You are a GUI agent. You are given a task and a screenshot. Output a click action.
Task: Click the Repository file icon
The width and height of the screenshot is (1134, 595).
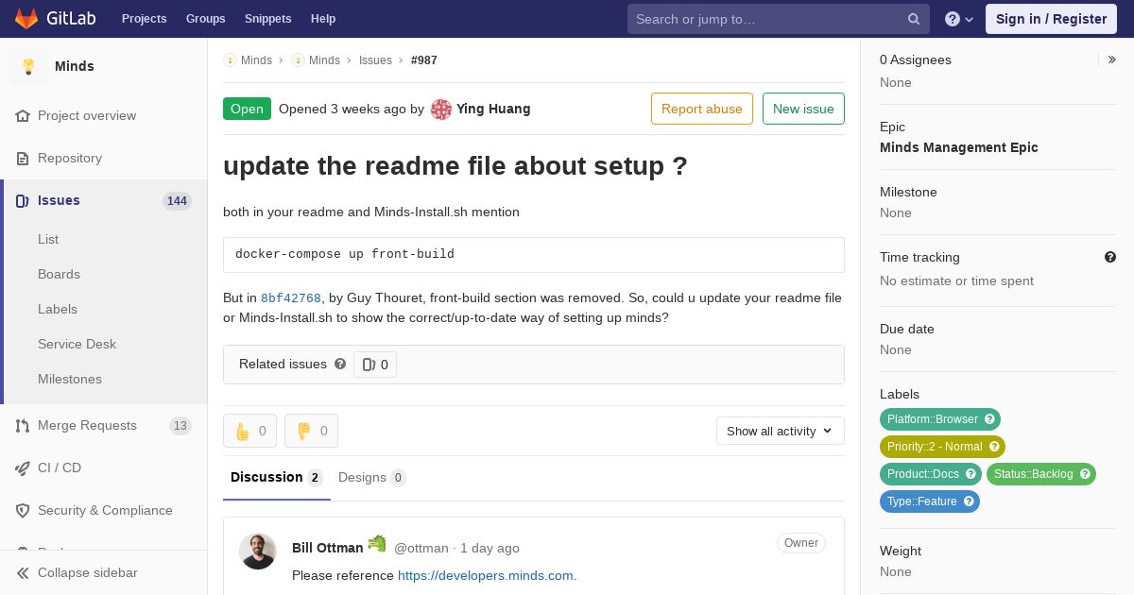coord(23,158)
